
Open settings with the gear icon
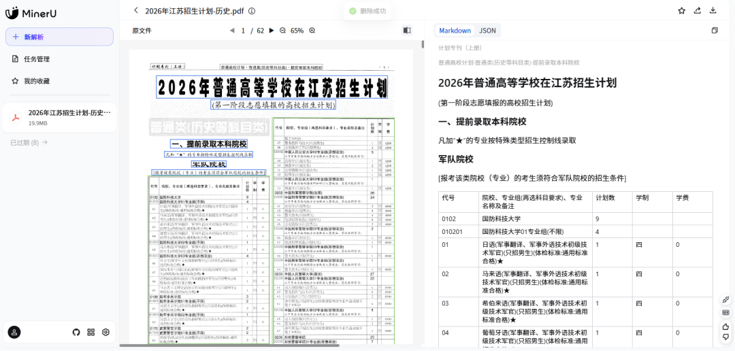(x=106, y=332)
